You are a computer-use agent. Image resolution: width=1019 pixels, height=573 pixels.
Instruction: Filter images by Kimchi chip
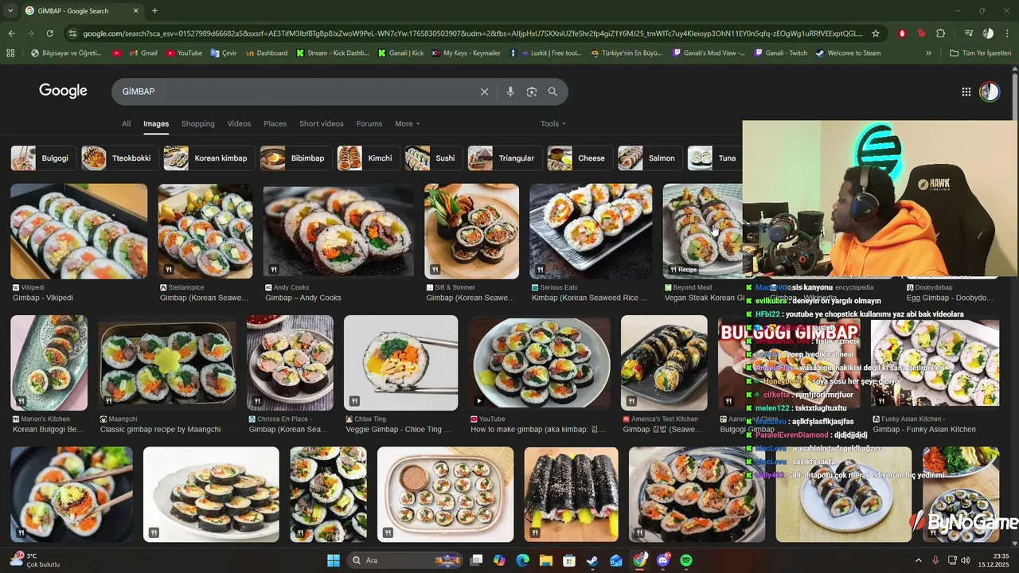(369, 158)
